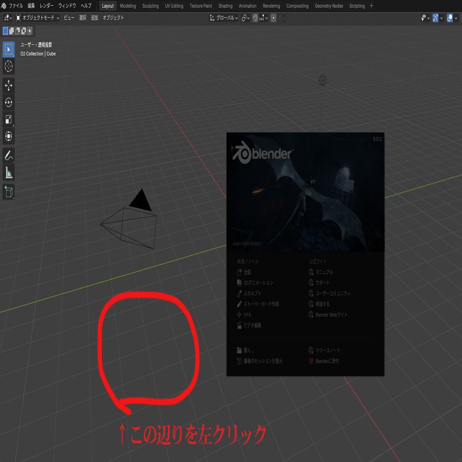Viewport: 462px width, 462px height.
Task: Open the オブジェクトモード mode dropdown
Action: click(x=38, y=18)
